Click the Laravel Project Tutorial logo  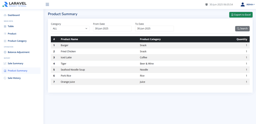pos(14,4)
